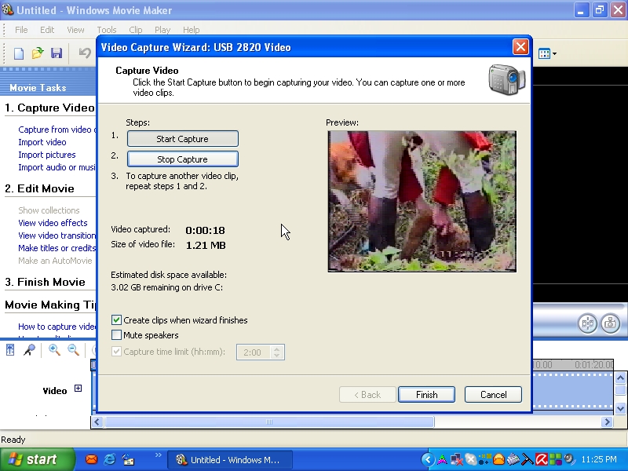
Task: Click the Undo arrow icon
Action: tap(84, 53)
